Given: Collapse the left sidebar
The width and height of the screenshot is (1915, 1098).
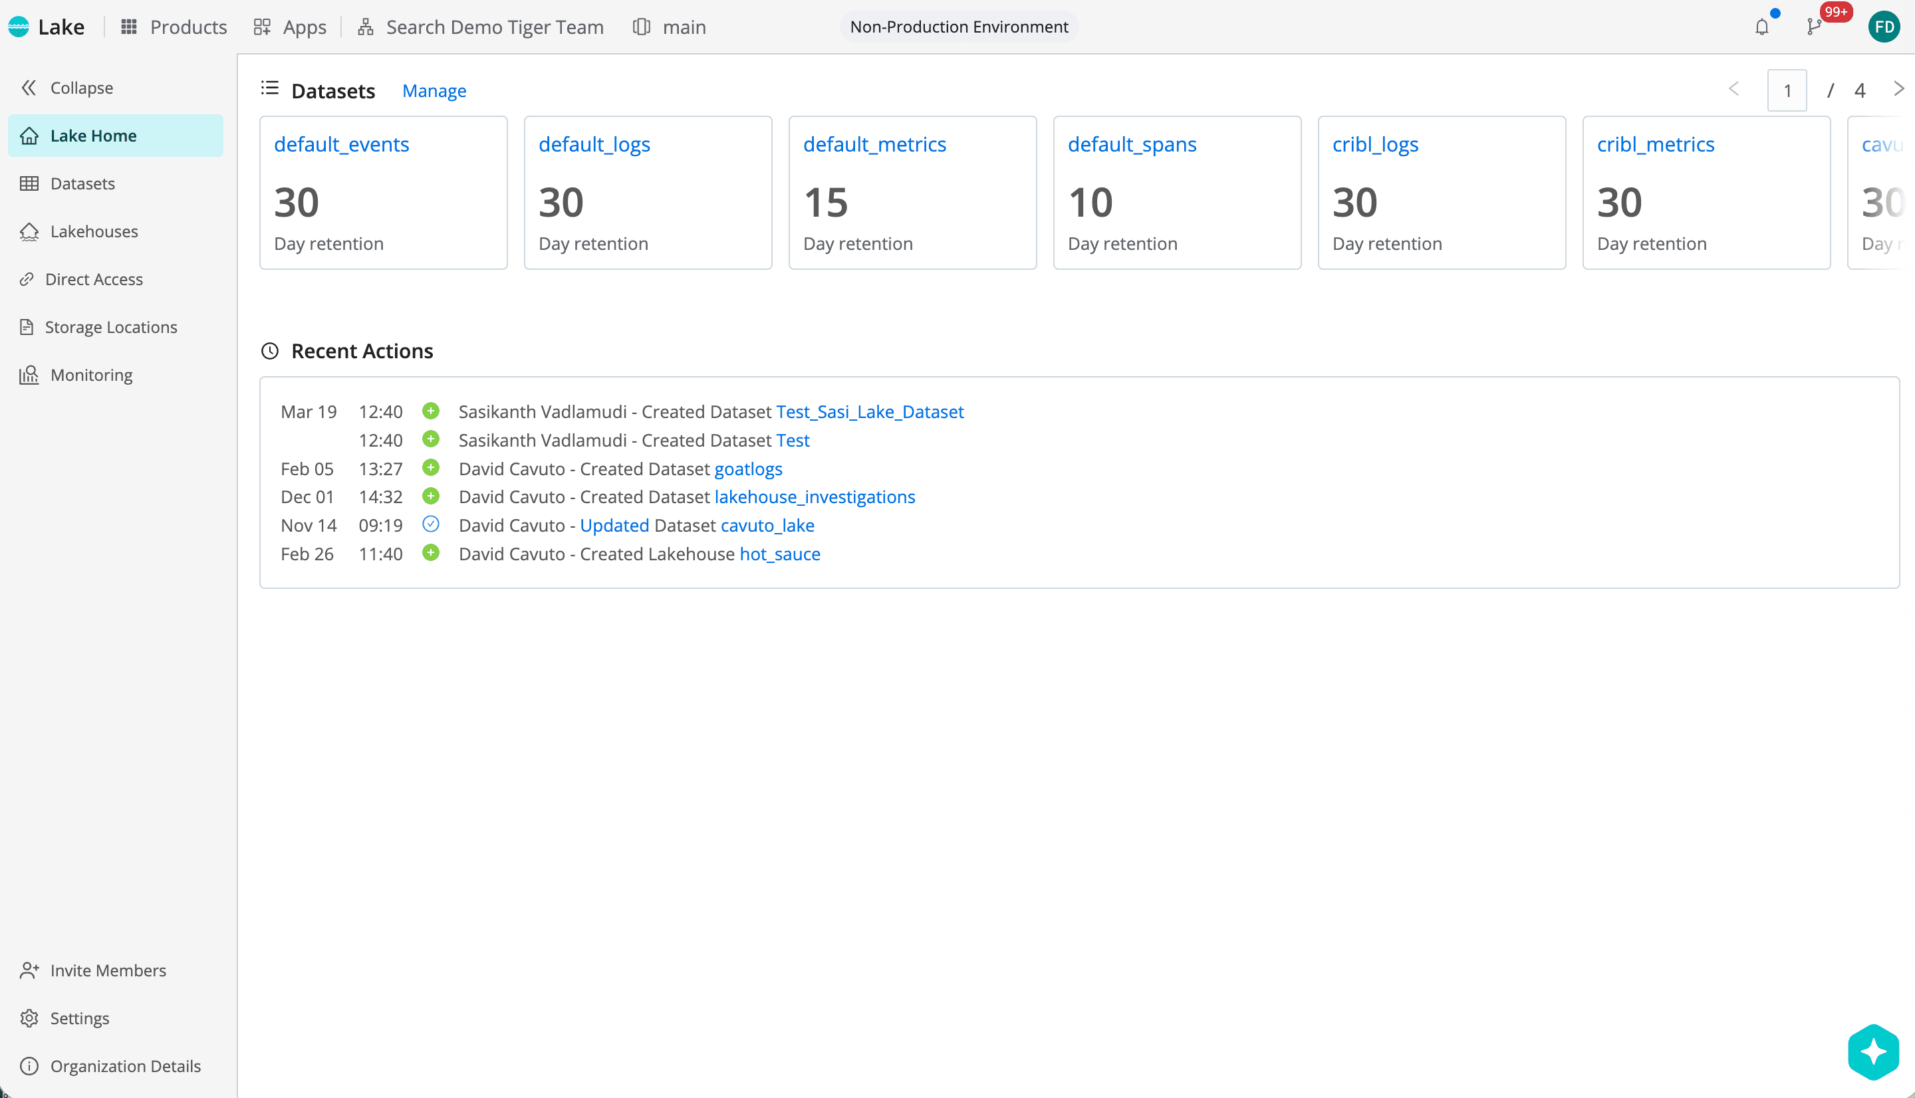Looking at the screenshot, I should (66, 88).
